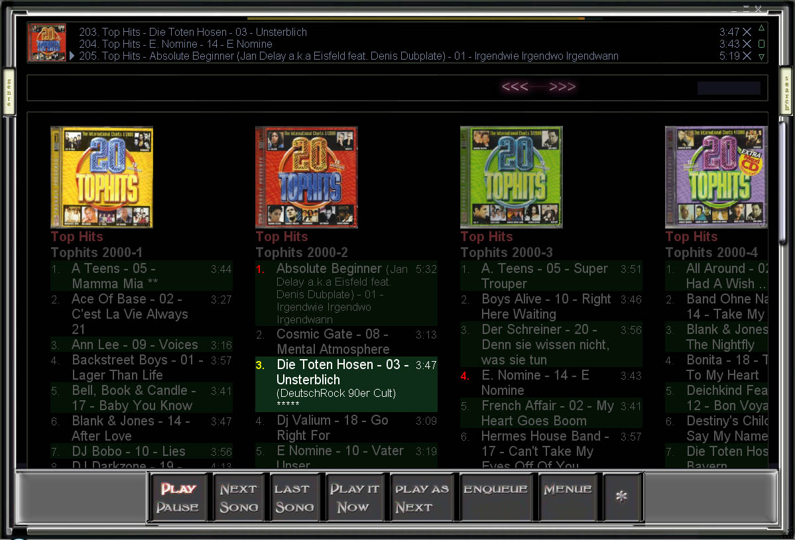Click the now-playing album cover thumbnail

(x=46, y=43)
